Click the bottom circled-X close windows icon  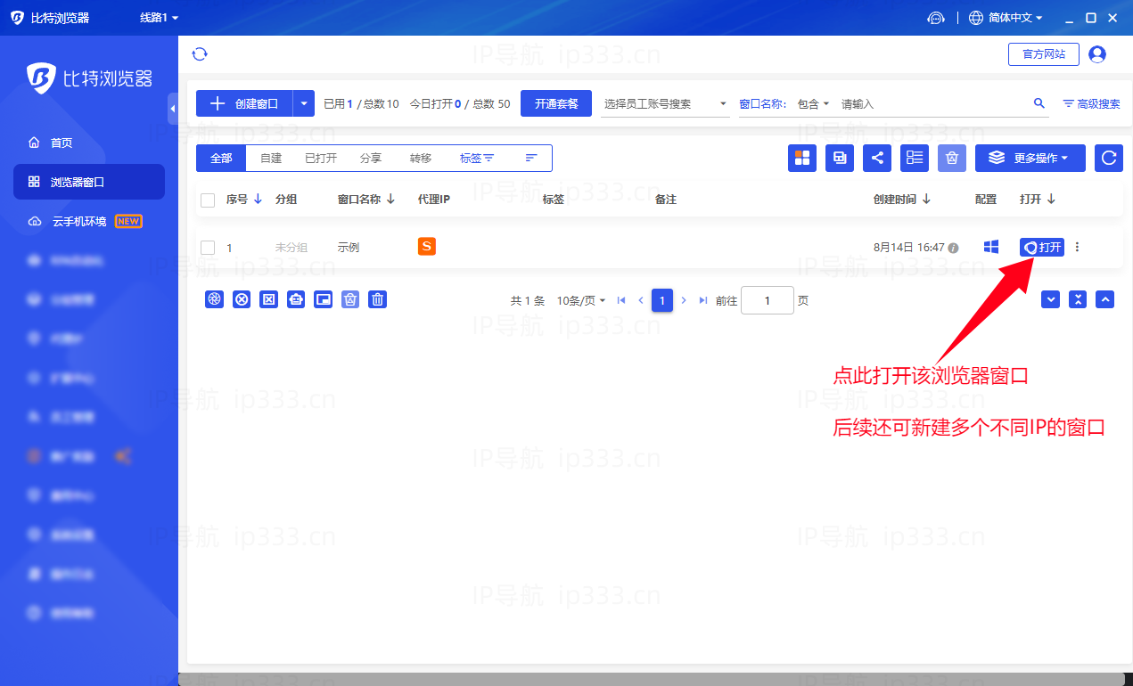click(x=242, y=299)
